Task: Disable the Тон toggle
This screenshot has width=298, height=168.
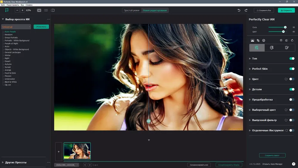Action: click(x=292, y=58)
